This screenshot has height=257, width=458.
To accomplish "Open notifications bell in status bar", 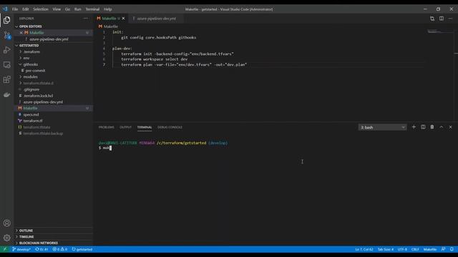I will tap(452, 249).
